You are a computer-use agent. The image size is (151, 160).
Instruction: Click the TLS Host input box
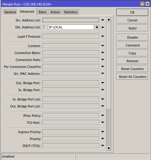pyautogui.click(x=71, y=123)
